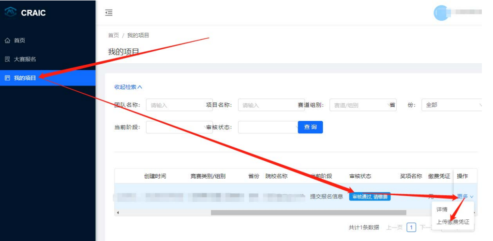The image size is (493, 241).
Task: Expand the 更多 actions menu in row
Action: (x=464, y=197)
